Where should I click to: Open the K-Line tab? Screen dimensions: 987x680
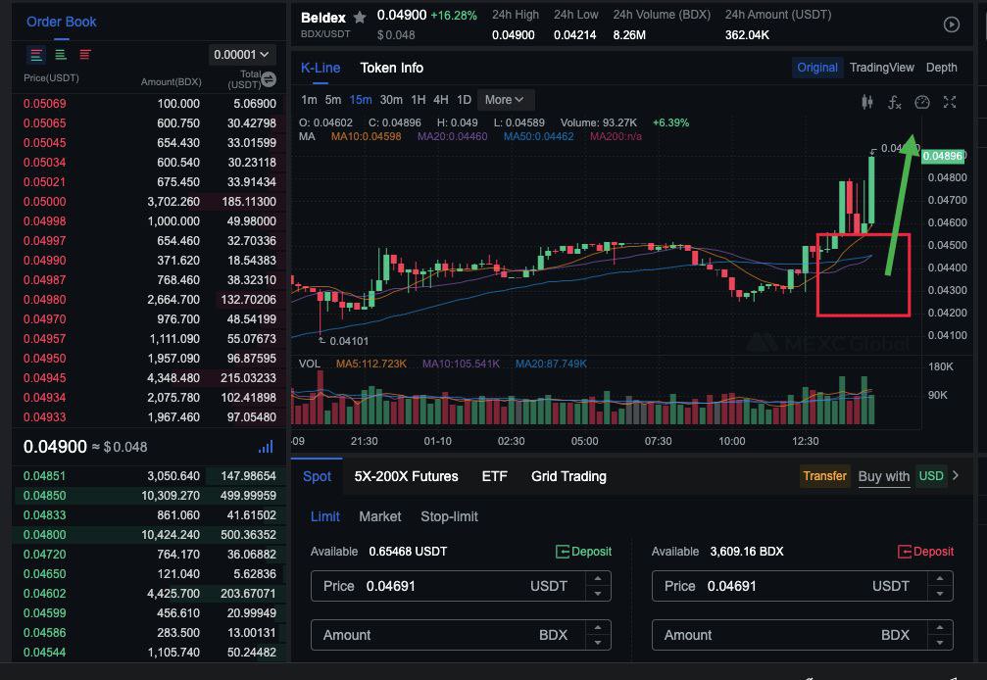click(x=321, y=68)
